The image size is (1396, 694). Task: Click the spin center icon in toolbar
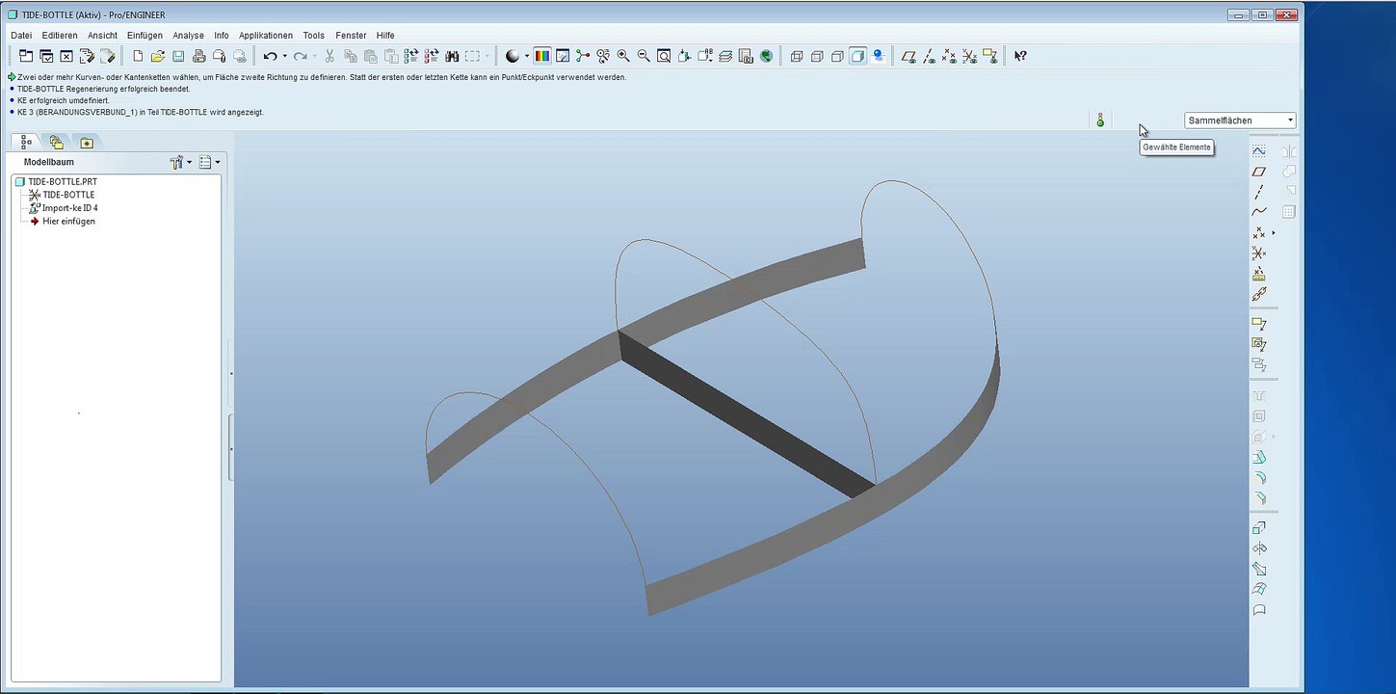point(582,56)
